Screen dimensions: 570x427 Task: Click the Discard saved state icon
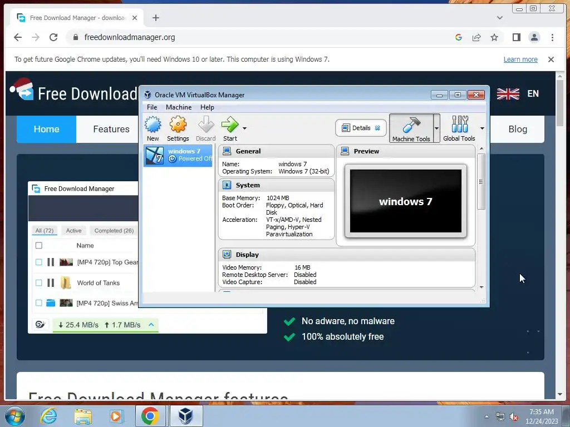click(206, 128)
